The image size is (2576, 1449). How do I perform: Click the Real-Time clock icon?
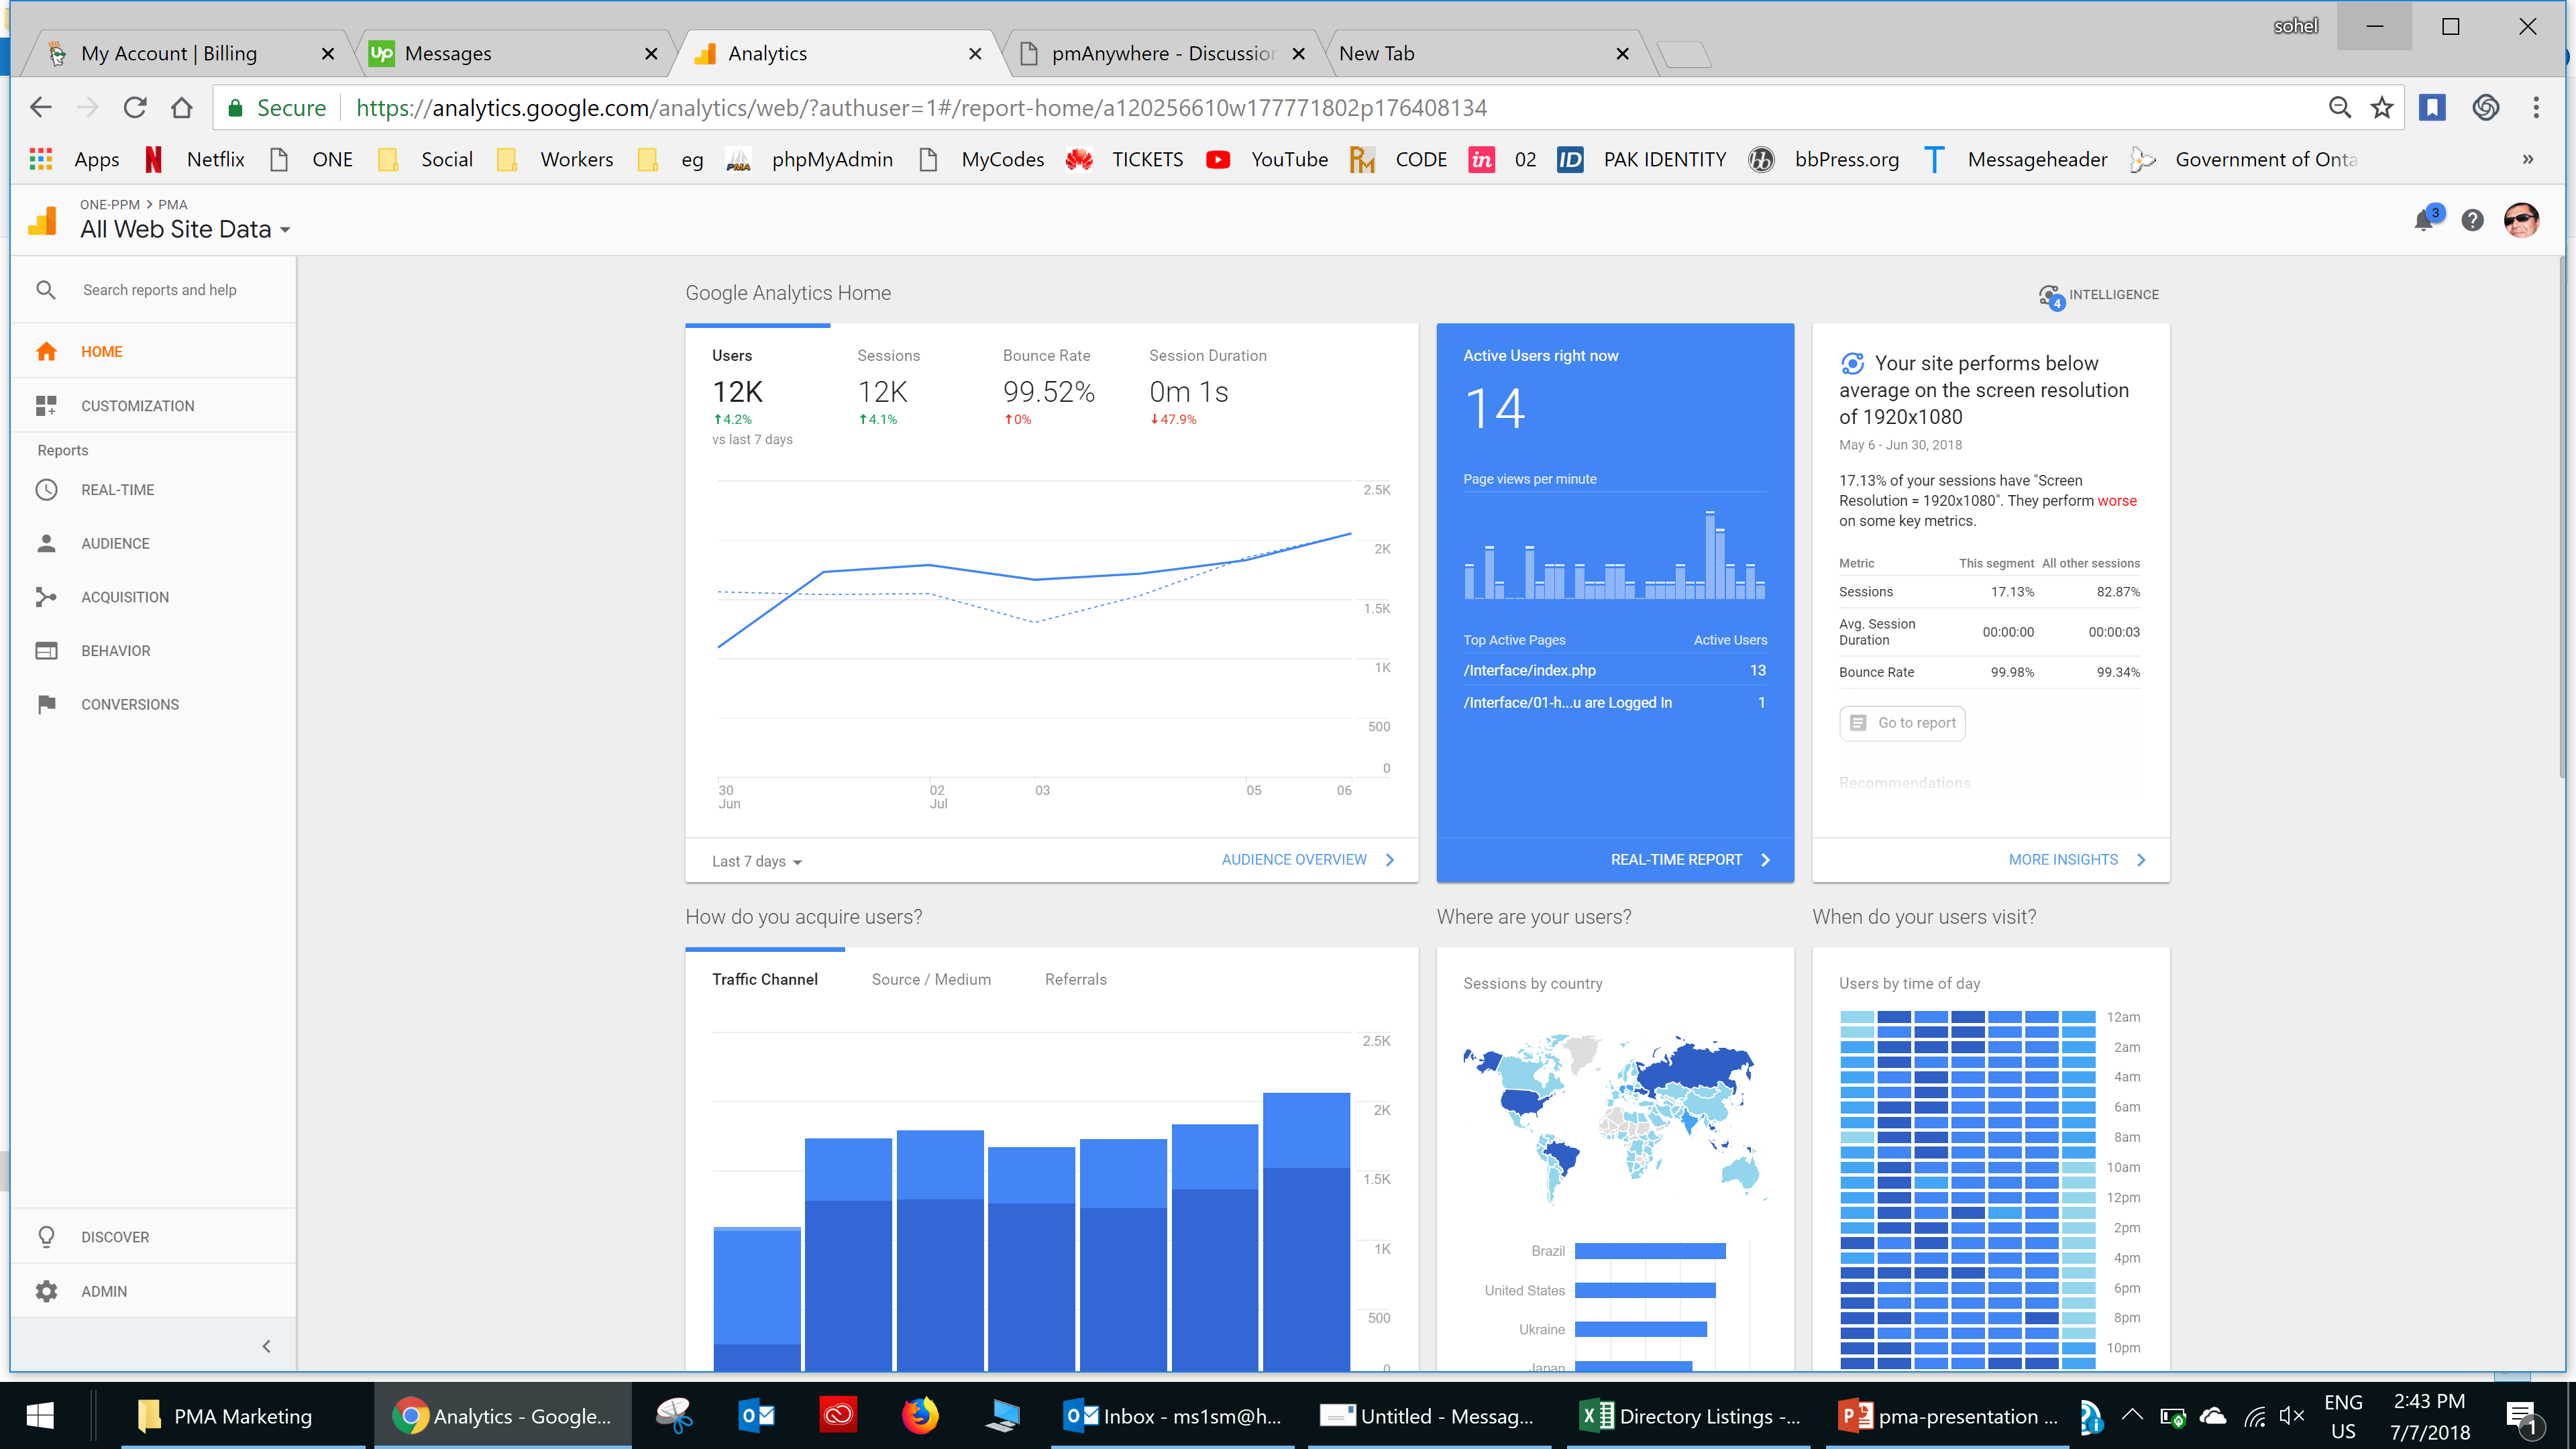pyautogui.click(x=46, y=490)
